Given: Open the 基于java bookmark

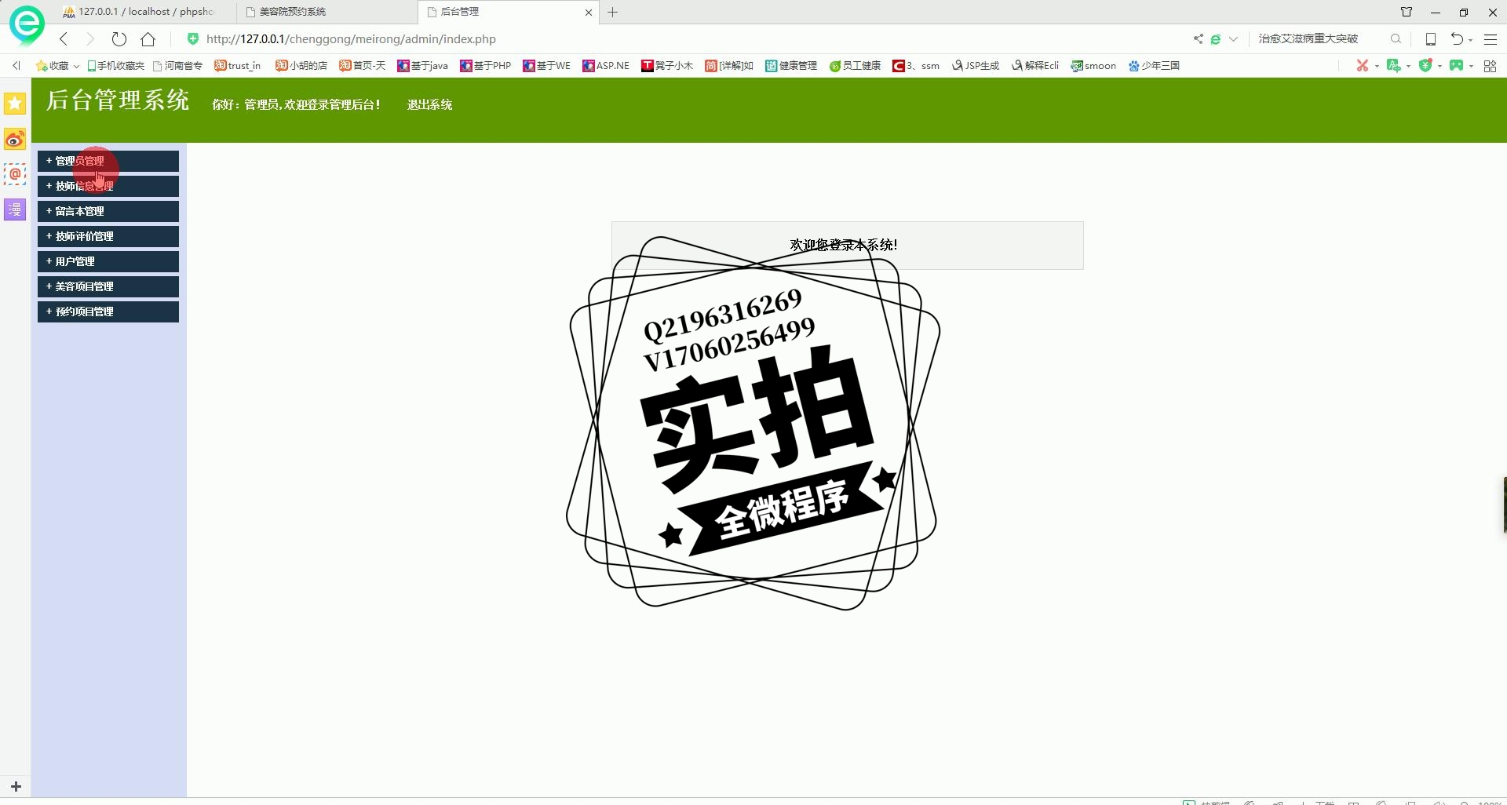Looking at the screenshot, I should 422,66.
